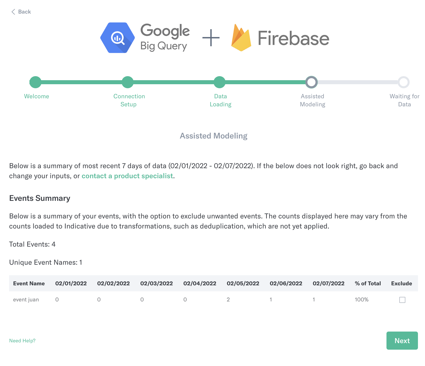The image size is (425, 366).
Task: Click the % of Total column header
Action: point(368,284)
